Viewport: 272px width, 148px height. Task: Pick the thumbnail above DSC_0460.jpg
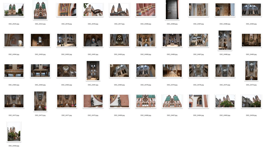(225, 101)
